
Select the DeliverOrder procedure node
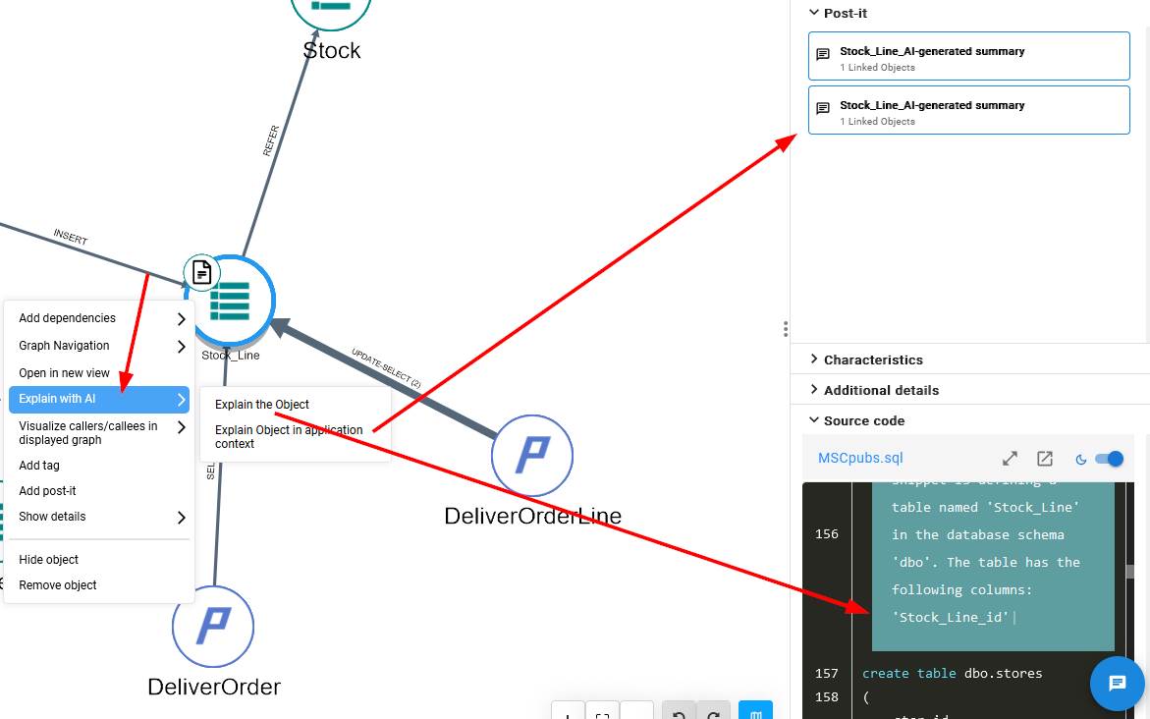click(x=213, y=626)
